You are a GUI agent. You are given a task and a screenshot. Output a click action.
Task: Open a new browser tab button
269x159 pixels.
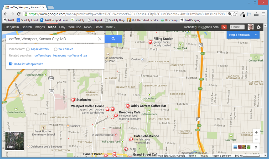[50, 7]
